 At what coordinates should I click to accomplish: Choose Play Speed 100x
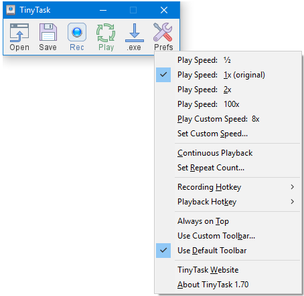pyautogui.click(x=228, y=104)
